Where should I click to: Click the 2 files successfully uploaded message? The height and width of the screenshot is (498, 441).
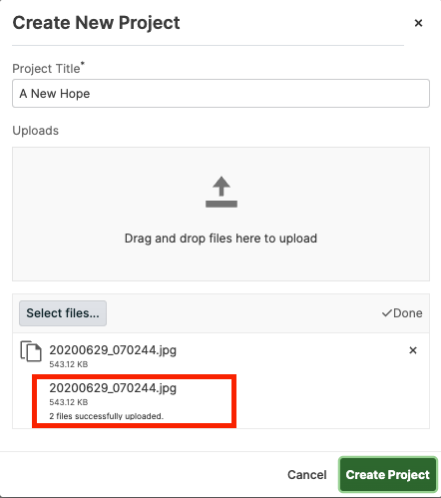pyautogui.click(x=107, y=416)
